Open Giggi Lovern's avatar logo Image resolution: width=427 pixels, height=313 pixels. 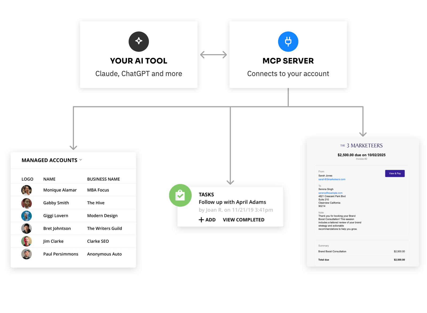(26, 216)
